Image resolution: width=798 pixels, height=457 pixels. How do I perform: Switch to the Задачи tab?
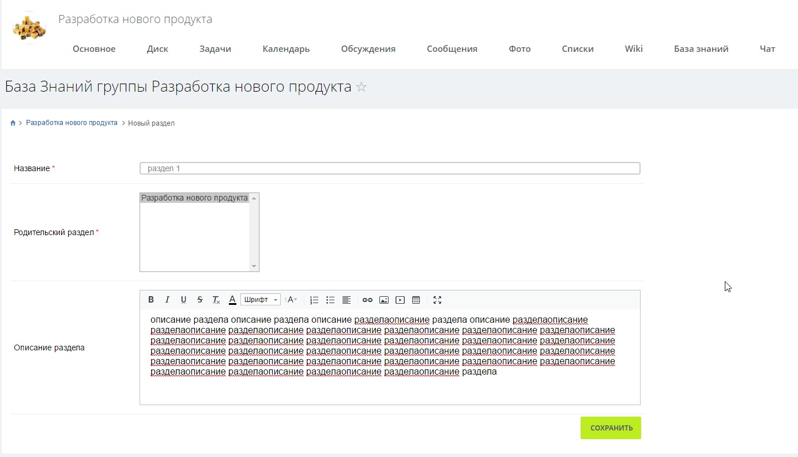[x=215, y=49]
